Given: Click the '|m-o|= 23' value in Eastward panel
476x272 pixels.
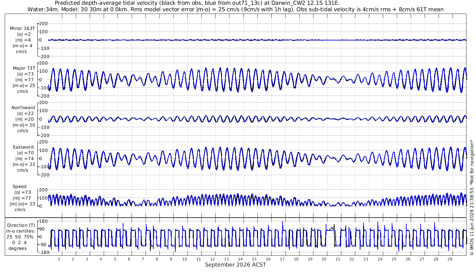Looking at the screenshot, I should coord(24,165).
